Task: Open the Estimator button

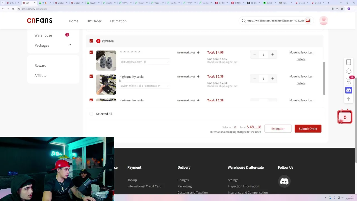Action: (x=278, y=129)
